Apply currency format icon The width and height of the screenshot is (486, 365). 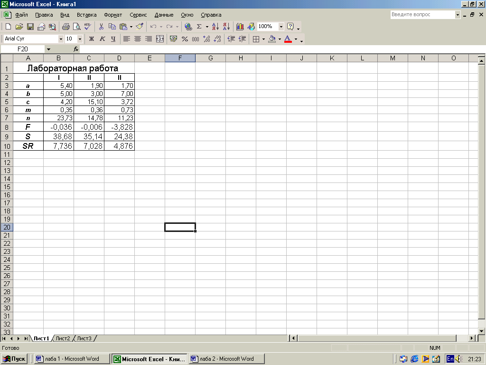pyautogui.click(x=174, y=39)
